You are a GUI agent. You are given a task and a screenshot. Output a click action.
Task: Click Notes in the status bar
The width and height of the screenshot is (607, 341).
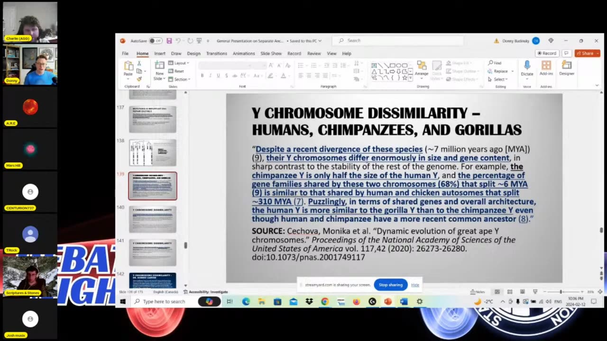[478, 292]
